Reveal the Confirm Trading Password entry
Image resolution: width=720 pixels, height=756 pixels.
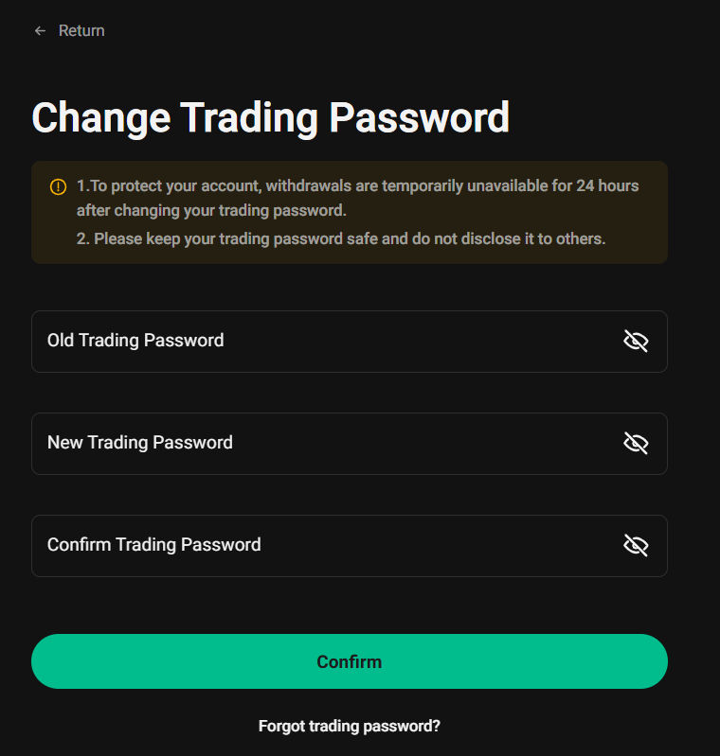click(636, 545)
